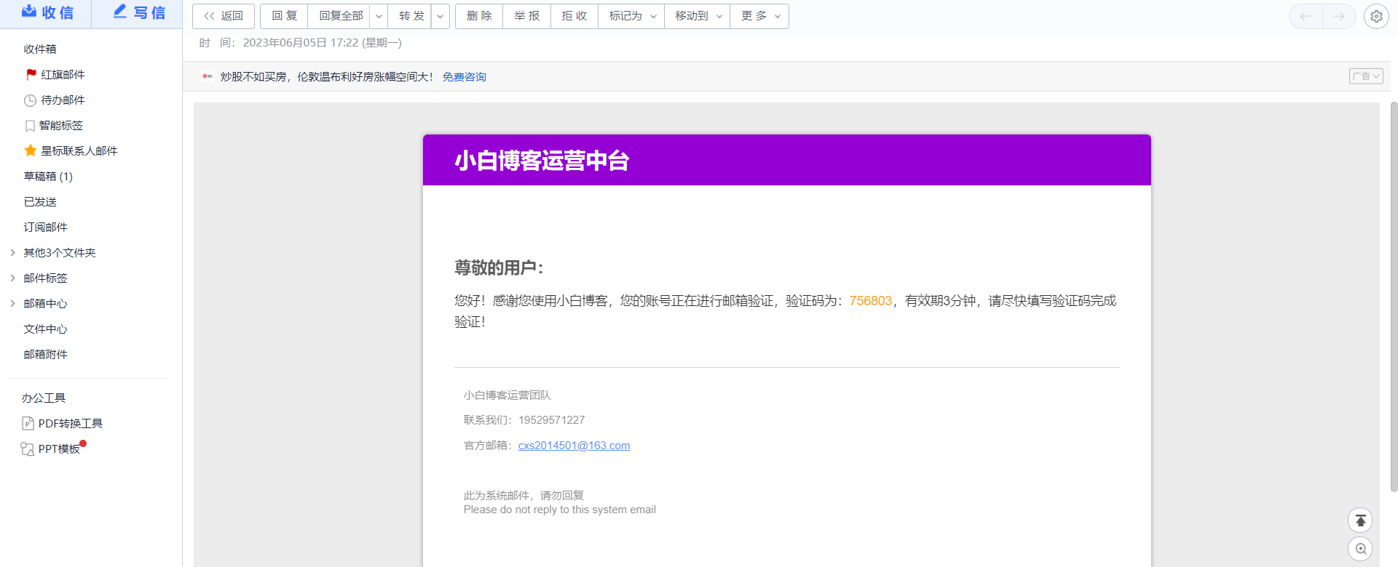1398x567 pixels.
Task: Open the 收件箱 inbox folder
Action: click(x=40, y=49)
